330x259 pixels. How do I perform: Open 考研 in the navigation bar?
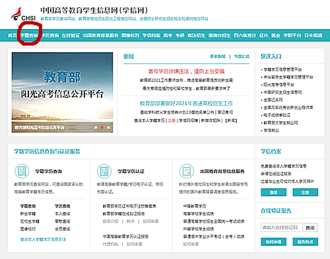[x=180, y=35]
